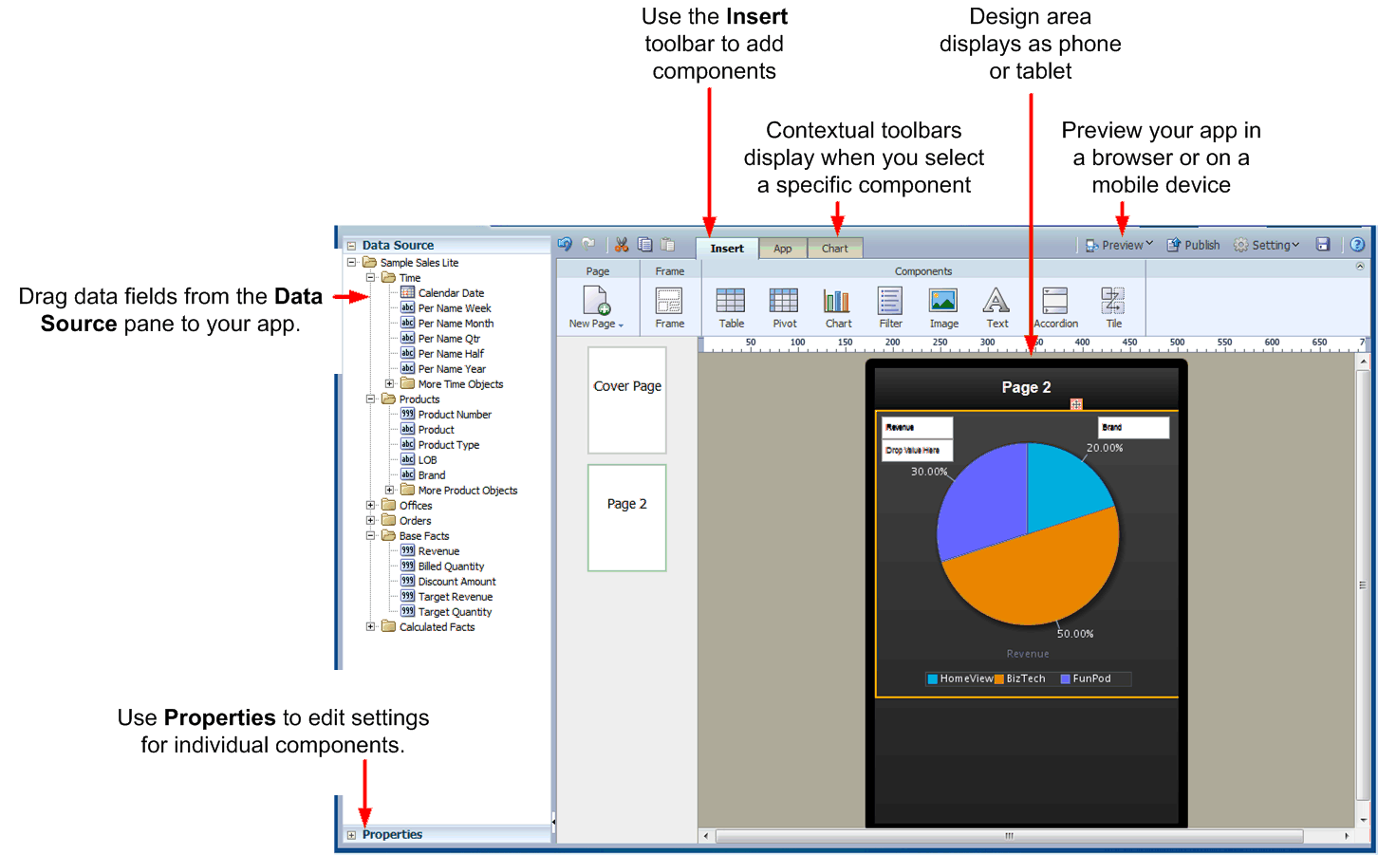Click the Cut scissors icon
The width and height of the screenshot is (1378, 855).
(x=622, y=245)
